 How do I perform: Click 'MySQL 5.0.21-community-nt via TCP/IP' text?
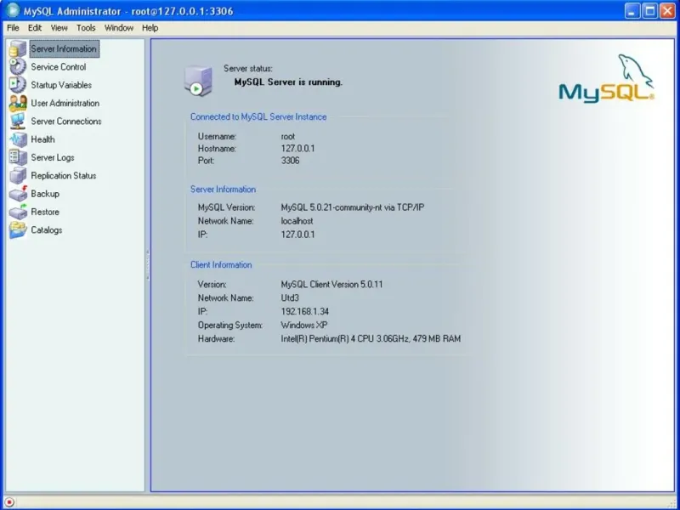coord(353,207)
